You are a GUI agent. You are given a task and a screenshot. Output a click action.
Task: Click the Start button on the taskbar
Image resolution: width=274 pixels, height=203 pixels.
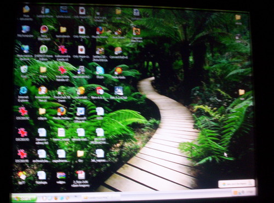pyautogui.click(x=24, y=199)
